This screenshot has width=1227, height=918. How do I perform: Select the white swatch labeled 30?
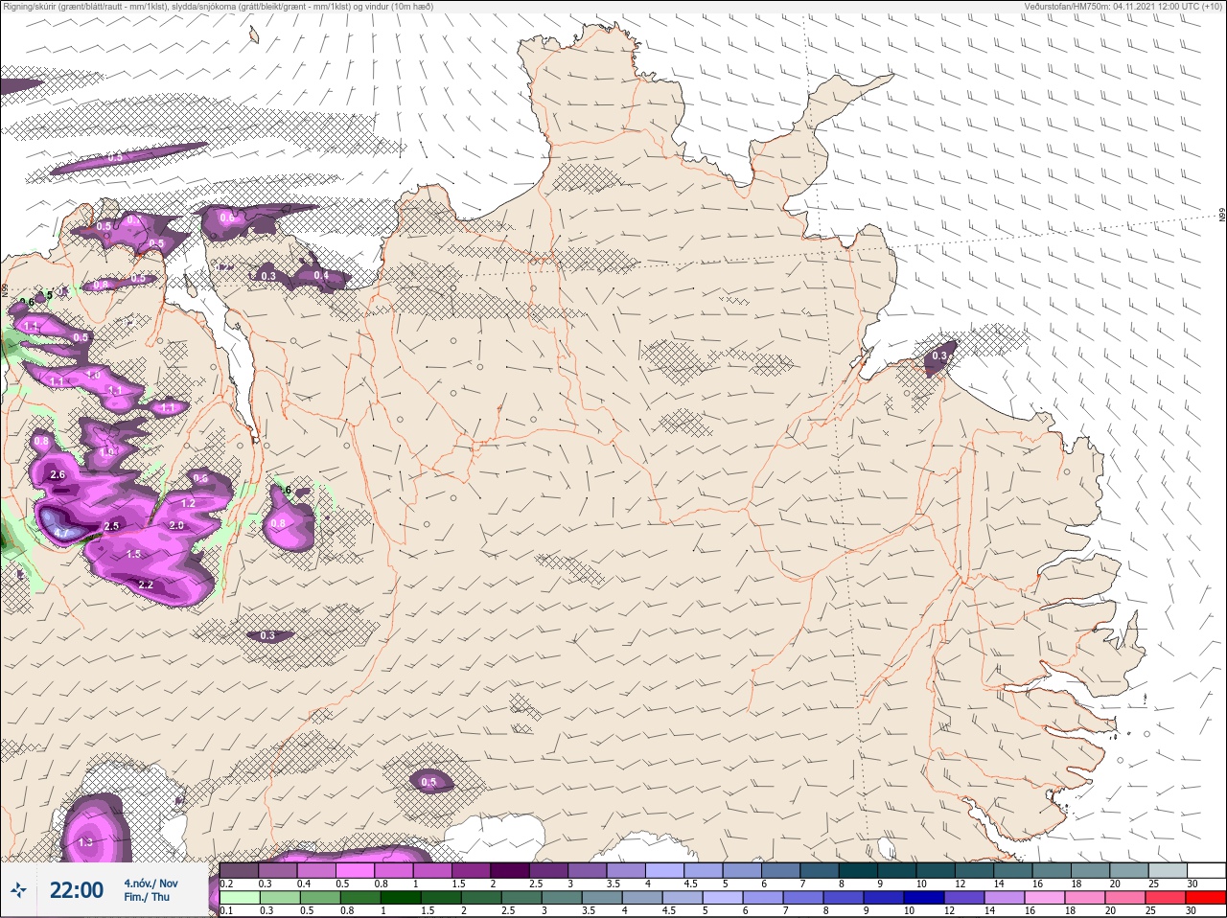click(x=1206, y=870)
